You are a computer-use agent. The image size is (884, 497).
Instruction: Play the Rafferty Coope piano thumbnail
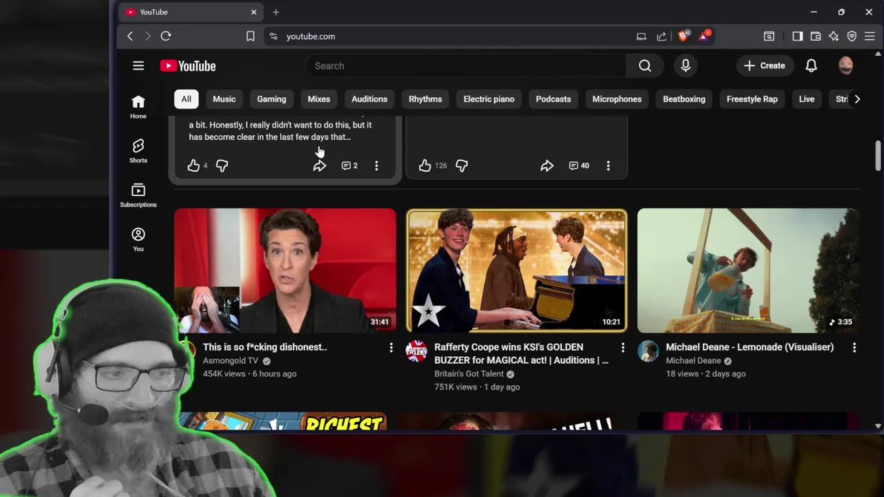tap(517, 271)
